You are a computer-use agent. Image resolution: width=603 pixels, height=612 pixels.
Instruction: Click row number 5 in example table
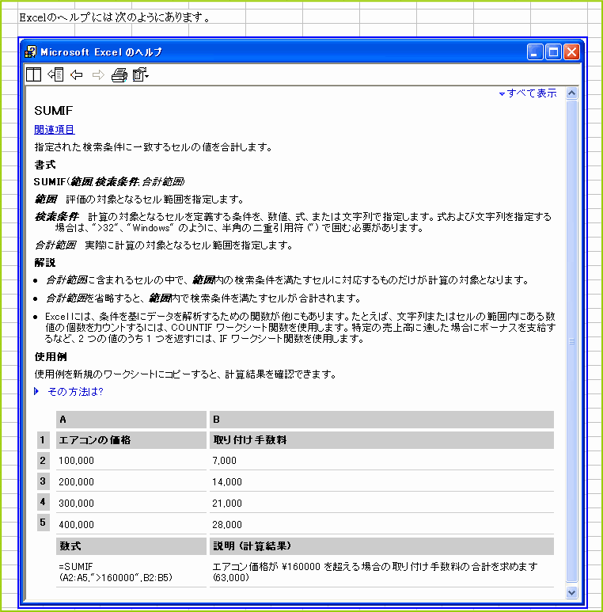(43, 523)
